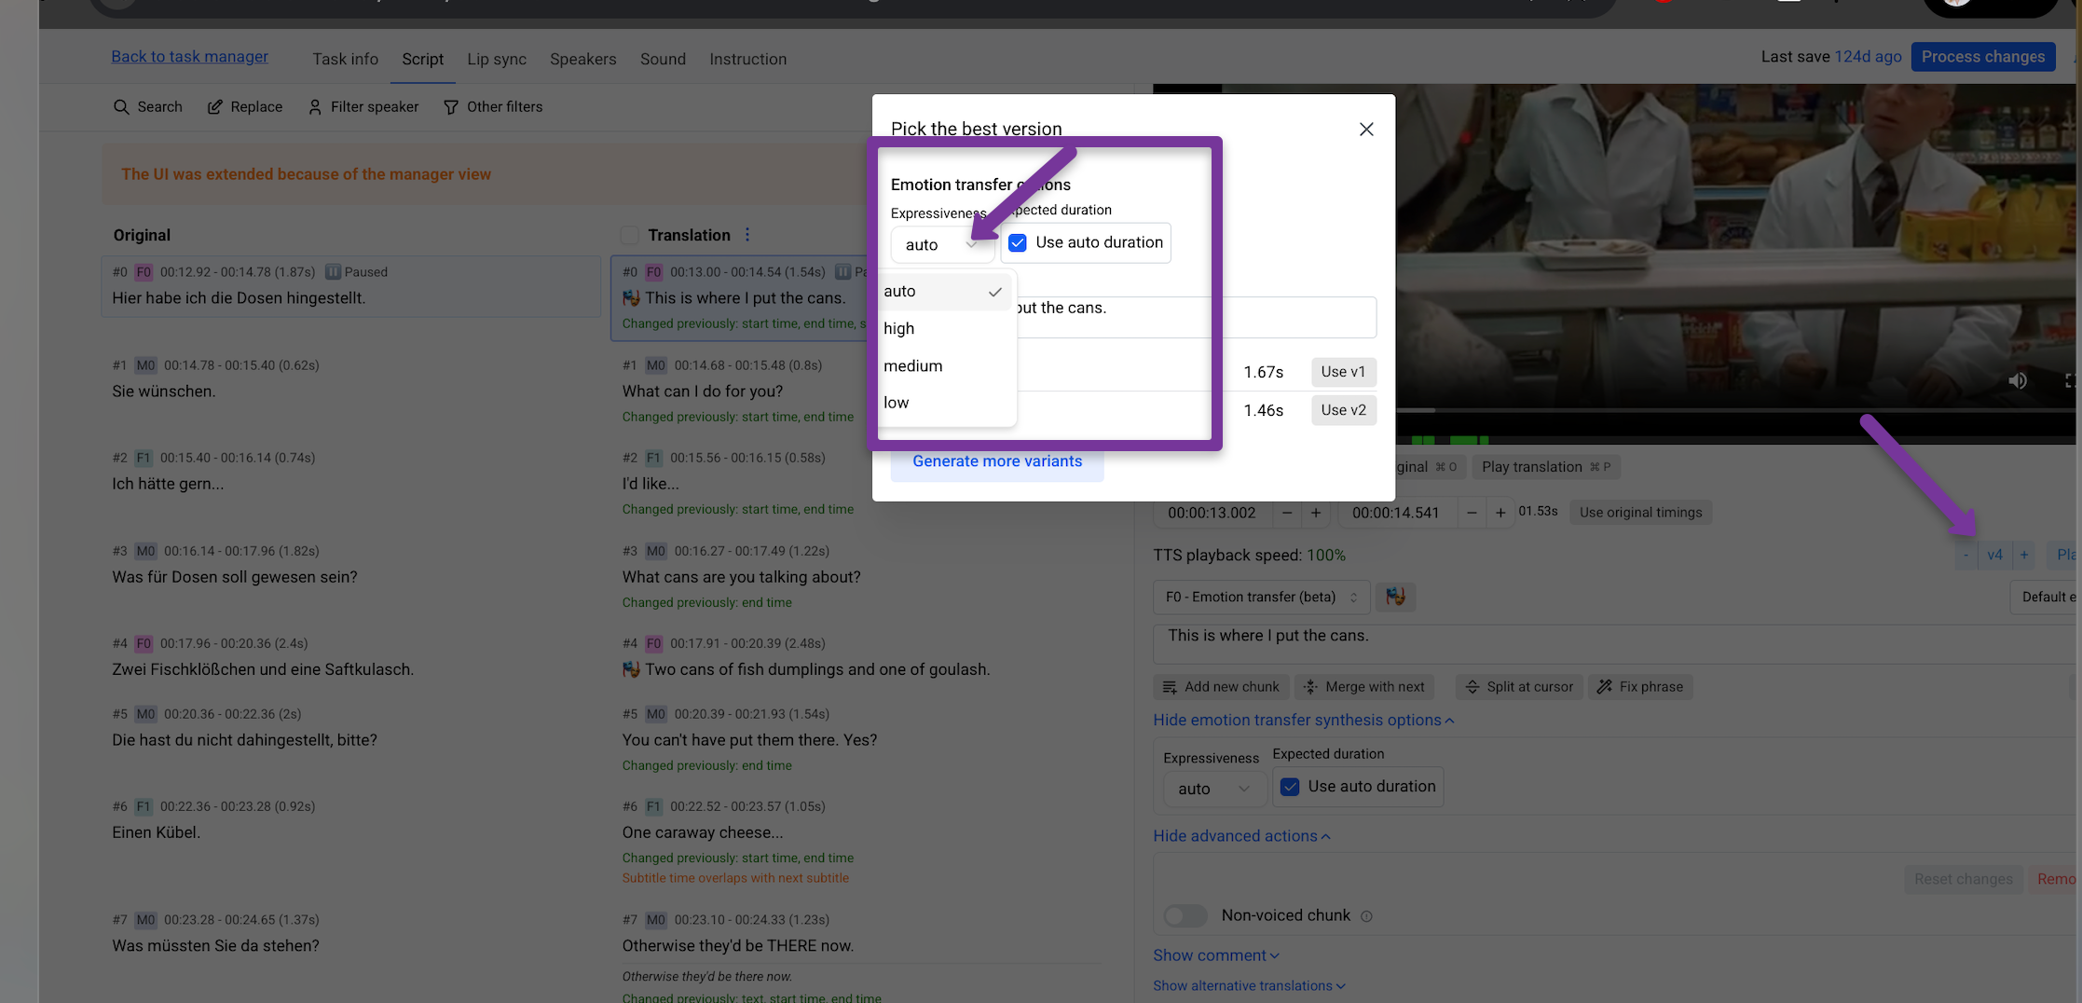Switch to the Task info tab
The image size is (2082, 1003).
pos(346,59)
